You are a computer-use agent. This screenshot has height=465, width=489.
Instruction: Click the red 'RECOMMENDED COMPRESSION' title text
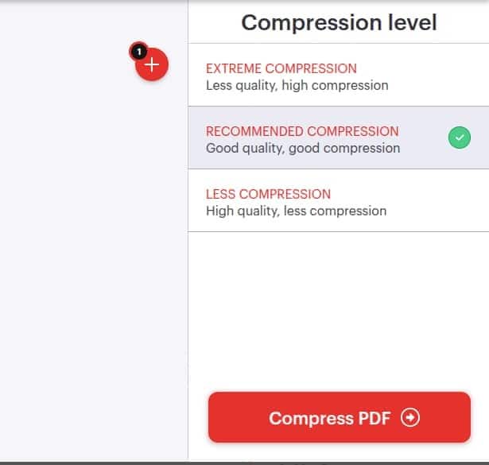point(302,131)
